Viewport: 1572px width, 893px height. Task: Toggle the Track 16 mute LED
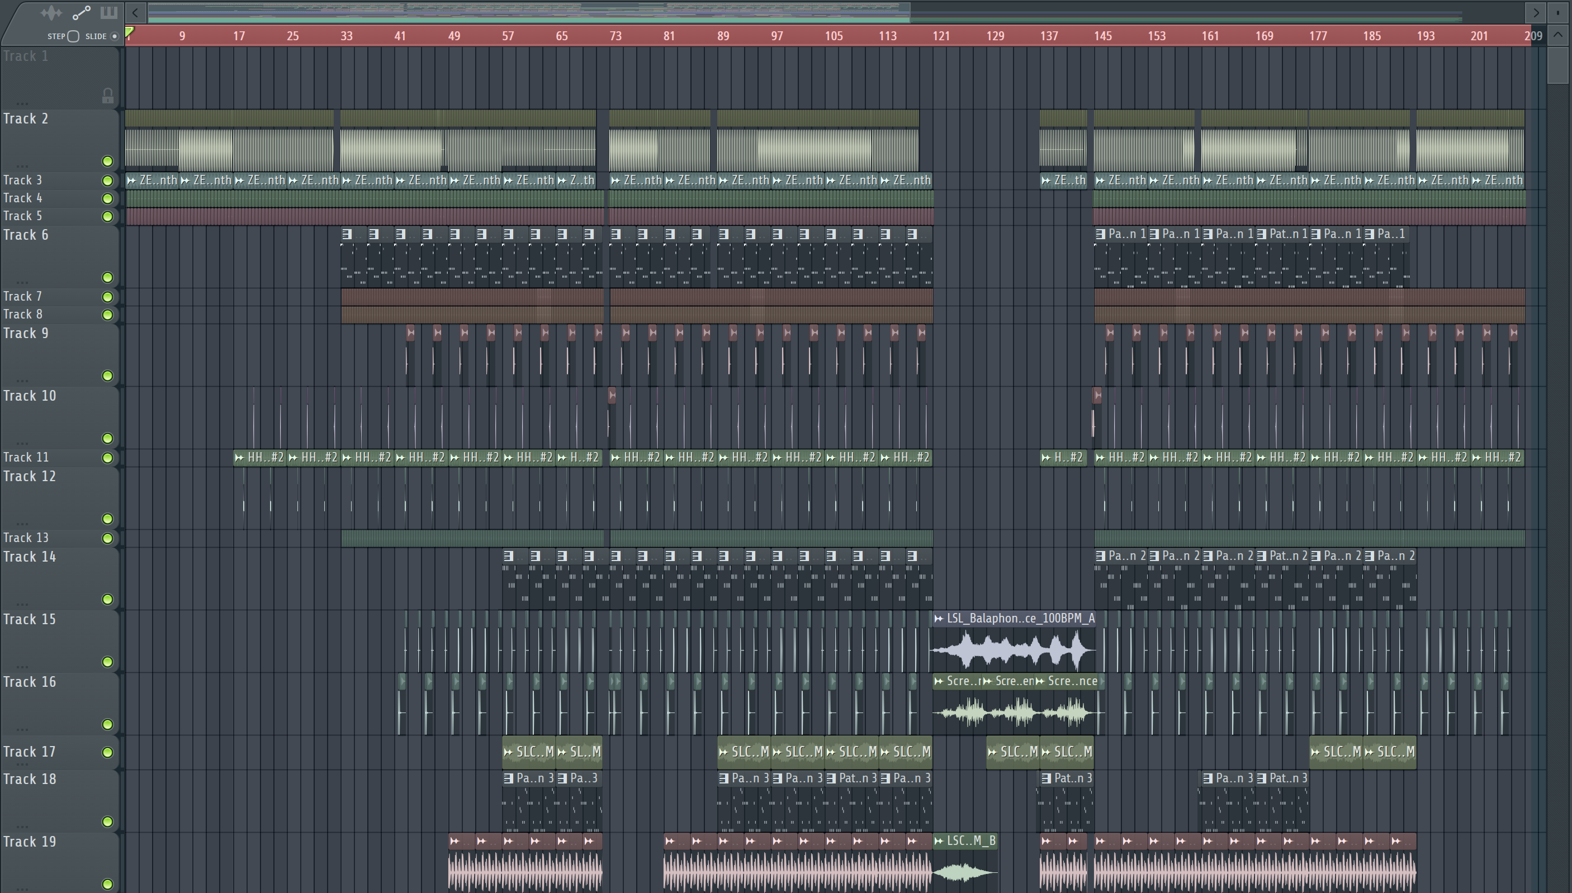coord(107,724)
